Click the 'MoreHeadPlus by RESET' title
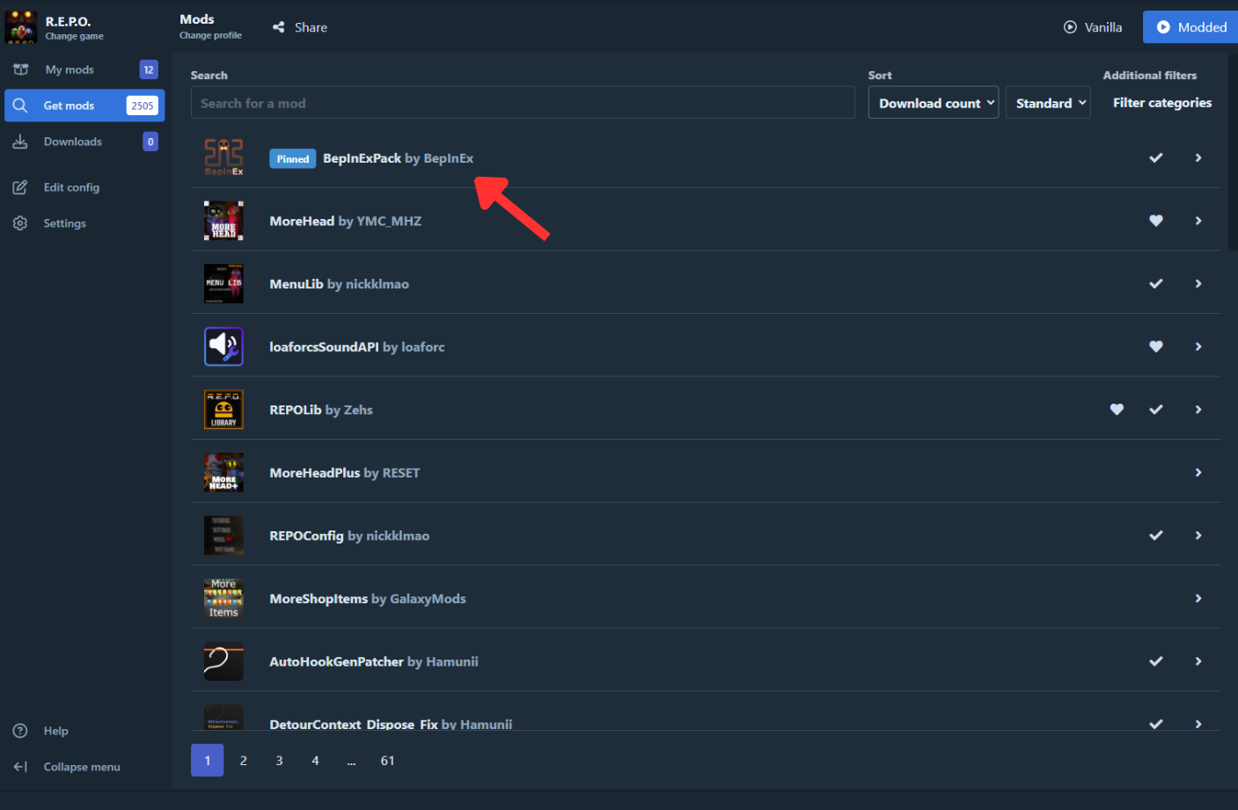Screen dimensions: 1238x810 click(345, 472)
